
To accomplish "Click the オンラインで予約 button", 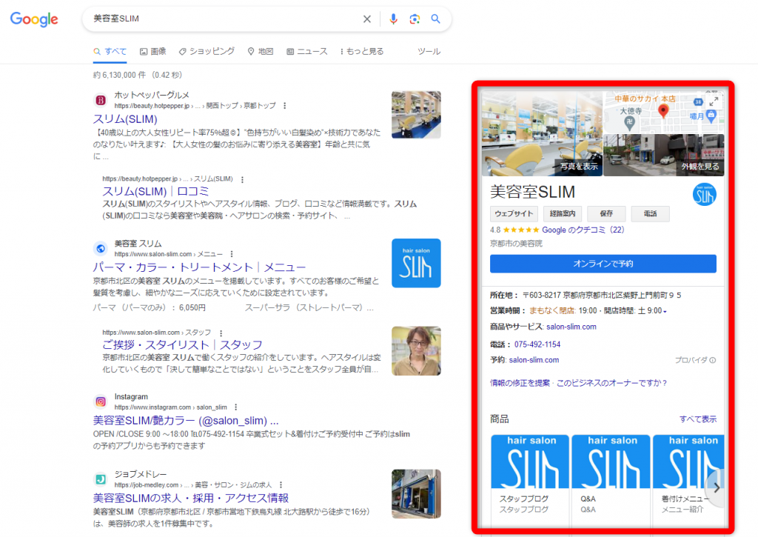I will tap(603, 264).
